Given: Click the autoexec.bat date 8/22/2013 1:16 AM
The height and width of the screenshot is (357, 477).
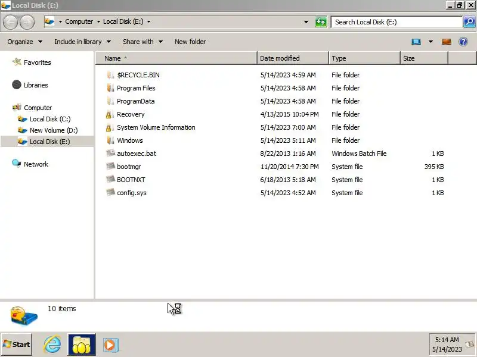Looking at the screenshot, I should (x=288, y=154).
